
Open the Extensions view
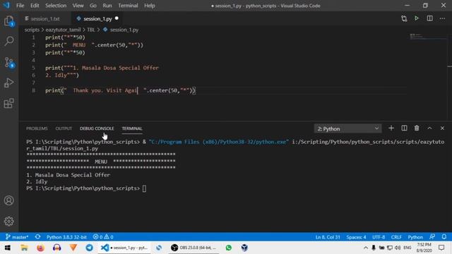pyautogui.click(x=9, y=103)
